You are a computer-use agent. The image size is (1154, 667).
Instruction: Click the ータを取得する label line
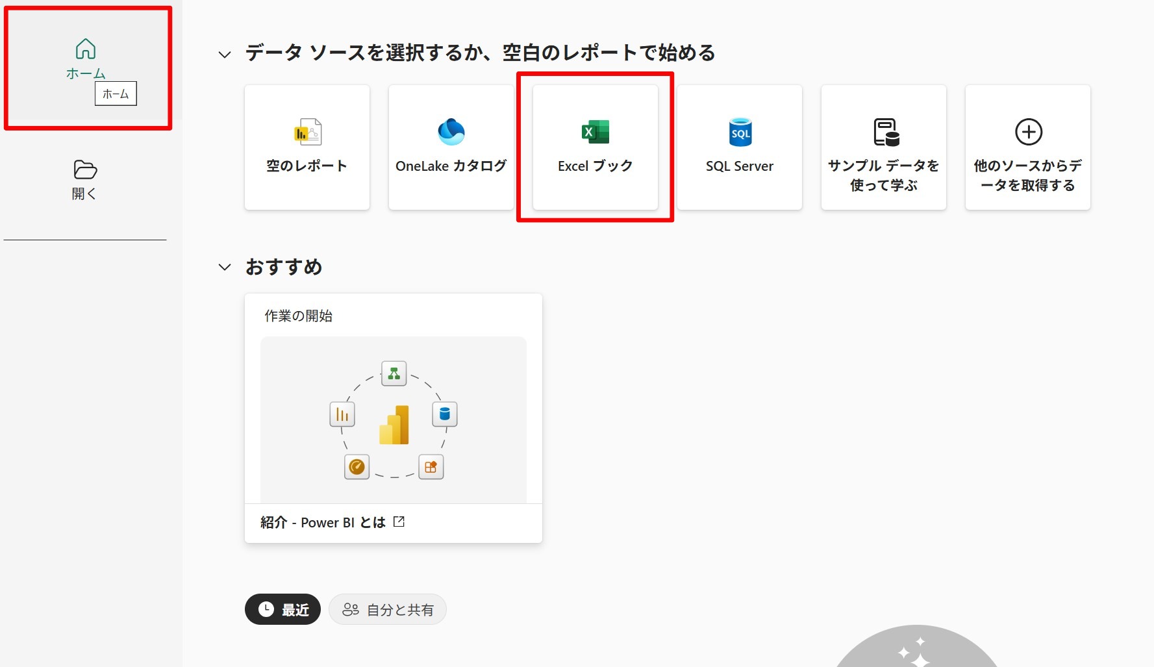[1028, 185]
